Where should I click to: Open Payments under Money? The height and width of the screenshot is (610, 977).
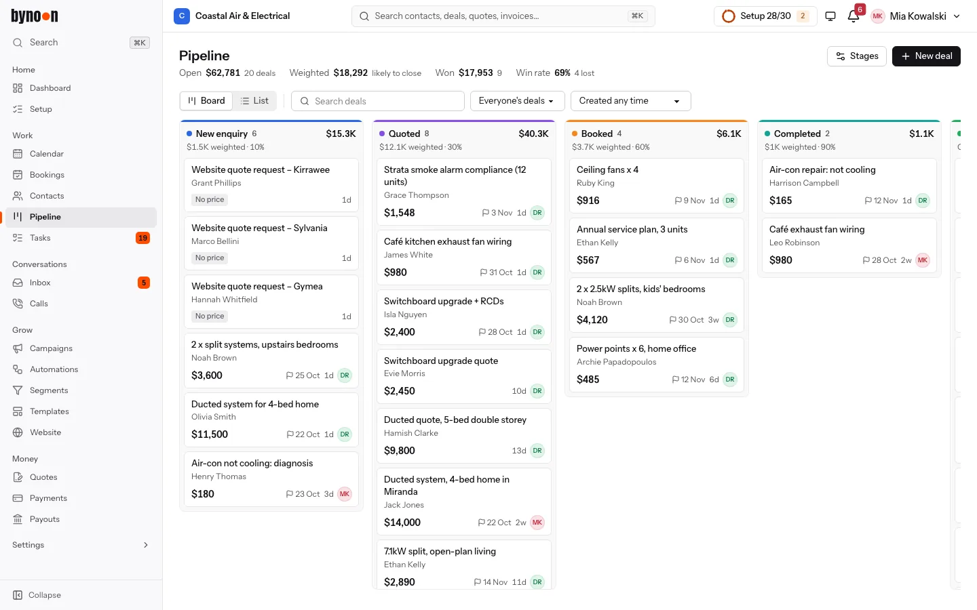pos(81,498)
